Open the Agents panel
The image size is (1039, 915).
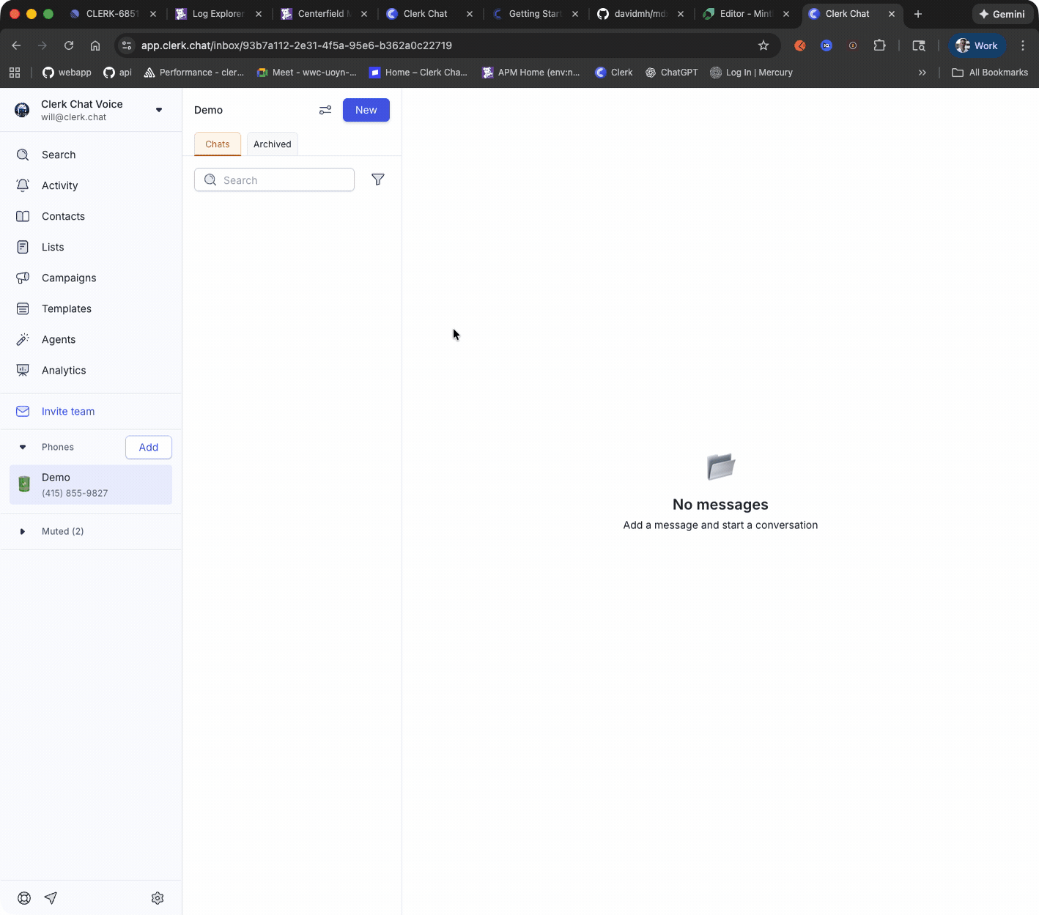coord(59,339)
